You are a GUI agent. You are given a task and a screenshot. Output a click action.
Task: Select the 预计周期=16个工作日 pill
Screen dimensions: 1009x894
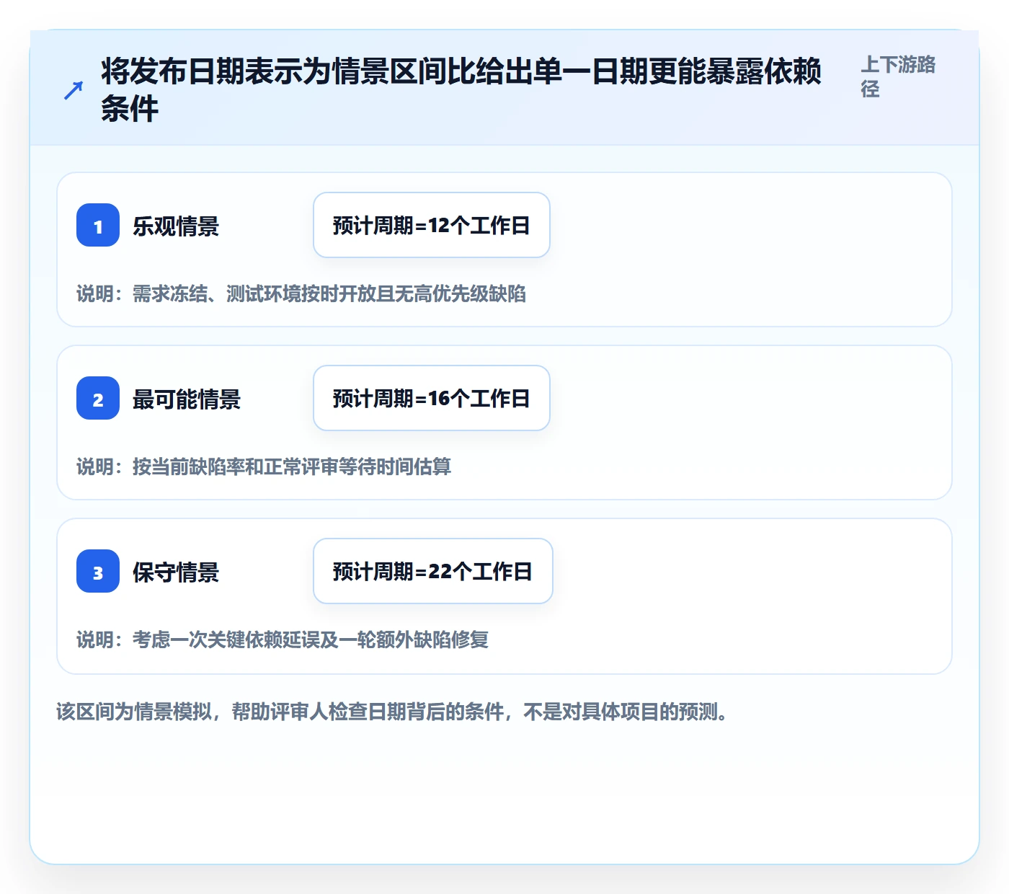click(432, 398)
